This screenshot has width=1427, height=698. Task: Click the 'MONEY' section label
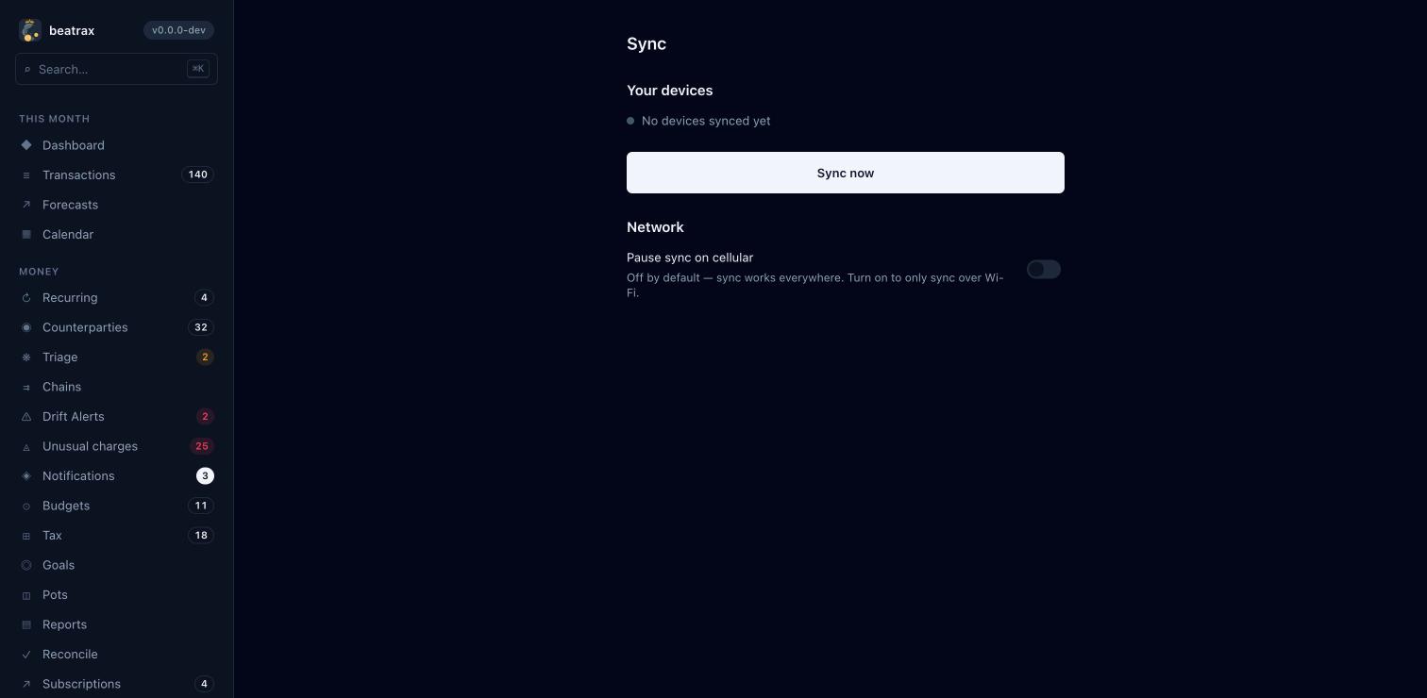tap(39, 272)
